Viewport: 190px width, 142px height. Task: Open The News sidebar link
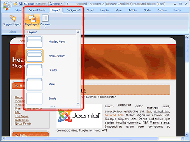pos(21,116)
